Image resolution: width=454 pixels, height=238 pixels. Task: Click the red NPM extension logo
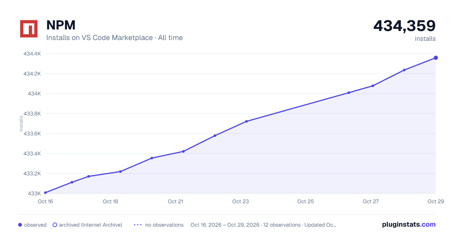pos(29,29)
